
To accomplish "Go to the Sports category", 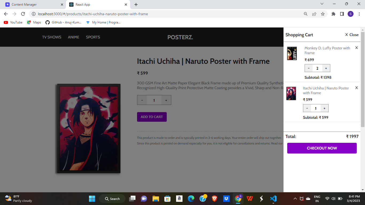I will click(x=93, y=37).
